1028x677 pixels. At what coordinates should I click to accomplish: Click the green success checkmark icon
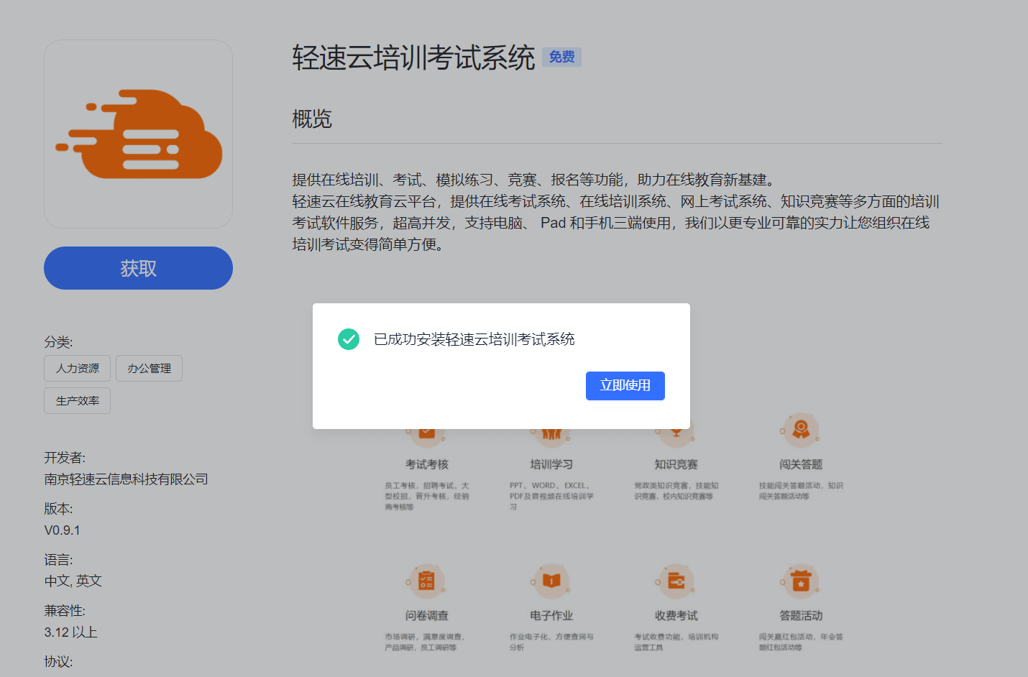tap(349, 339)
